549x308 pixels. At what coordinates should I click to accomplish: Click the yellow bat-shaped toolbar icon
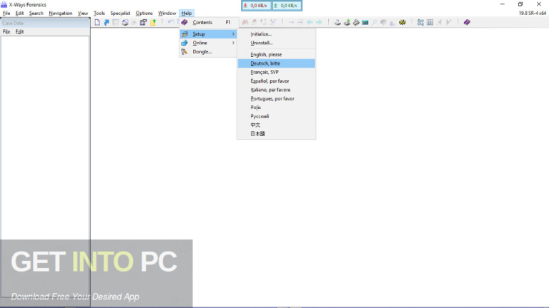point(402,22)
